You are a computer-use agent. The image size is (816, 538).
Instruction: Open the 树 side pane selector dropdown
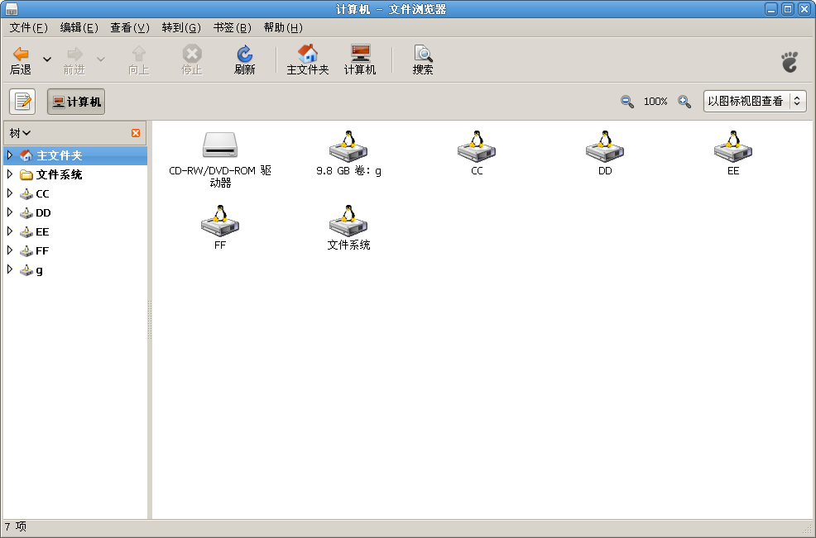(x=20, y=134)
